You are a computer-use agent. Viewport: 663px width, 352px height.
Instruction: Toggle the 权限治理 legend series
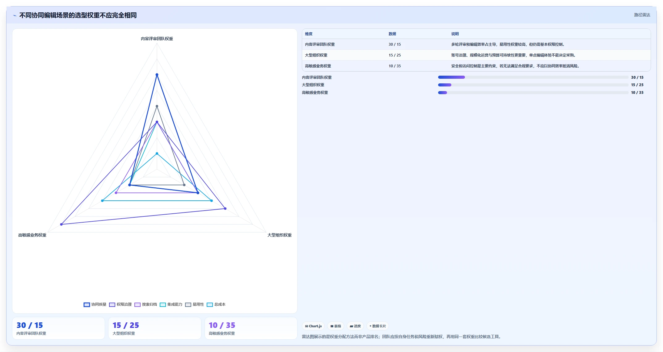(120, 304)
